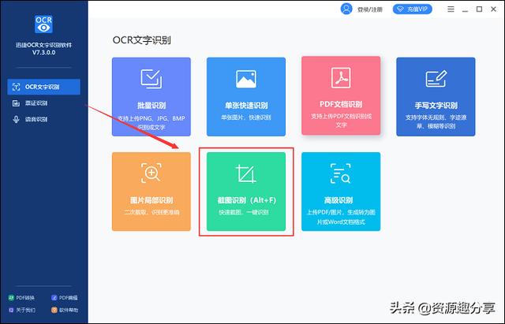Open the PDF转换 link
The height and width of the screenshot is (324, 505).
coord(21,298)
